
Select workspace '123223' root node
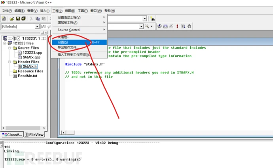click(25, 38)
